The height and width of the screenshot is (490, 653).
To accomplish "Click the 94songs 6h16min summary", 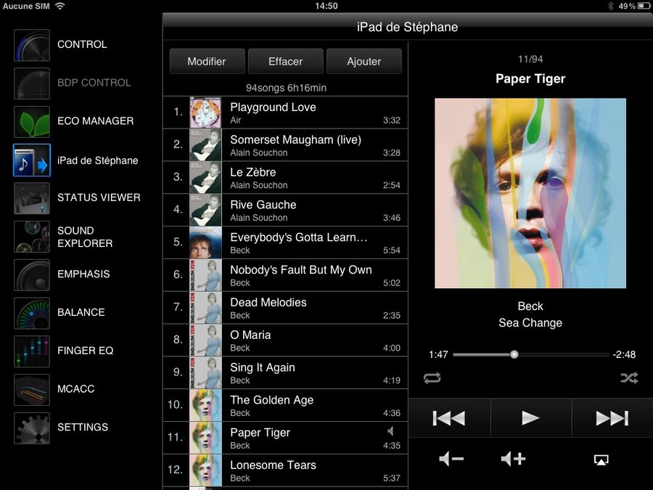I will tap(286, 88).
